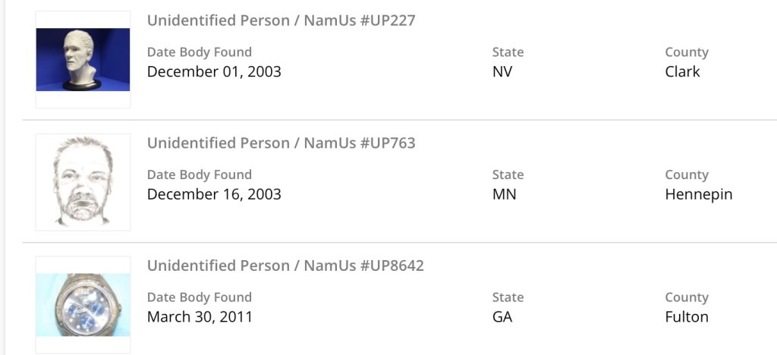The width and height of the screenshot is (777, 355).
Task: Click the state value 'GA'
Action: click(502, 316)
